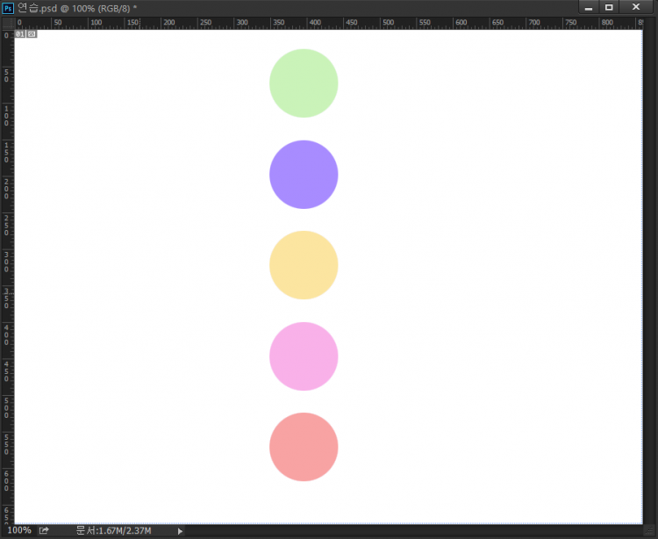Select the slice number badge 01
Screen dimensions: 658x539
pos(20,34)
